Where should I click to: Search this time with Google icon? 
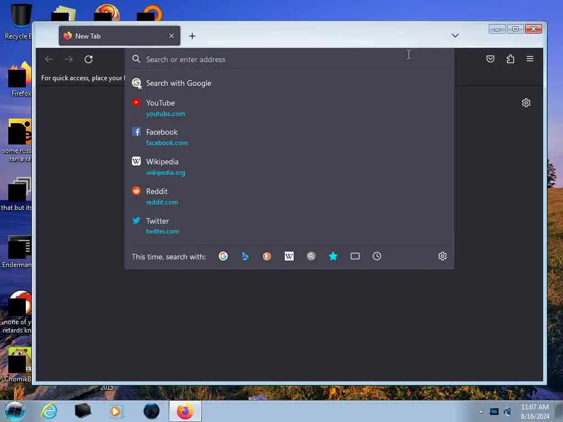[223, 256]
